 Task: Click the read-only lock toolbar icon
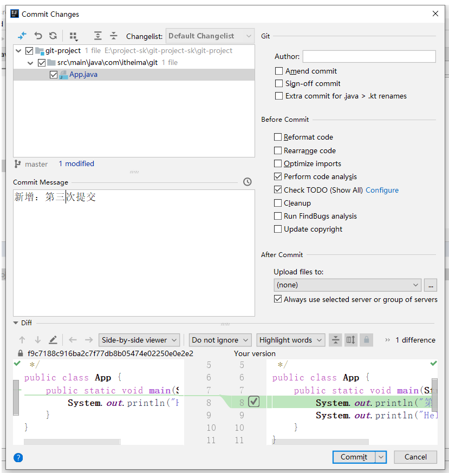(366, 340)
